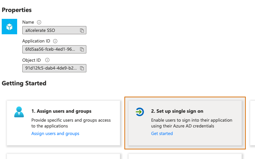Show info tooltip next to Application ID label
Image resolution: width=255 pixels, height=159 pixels.
tap(55, 41)
